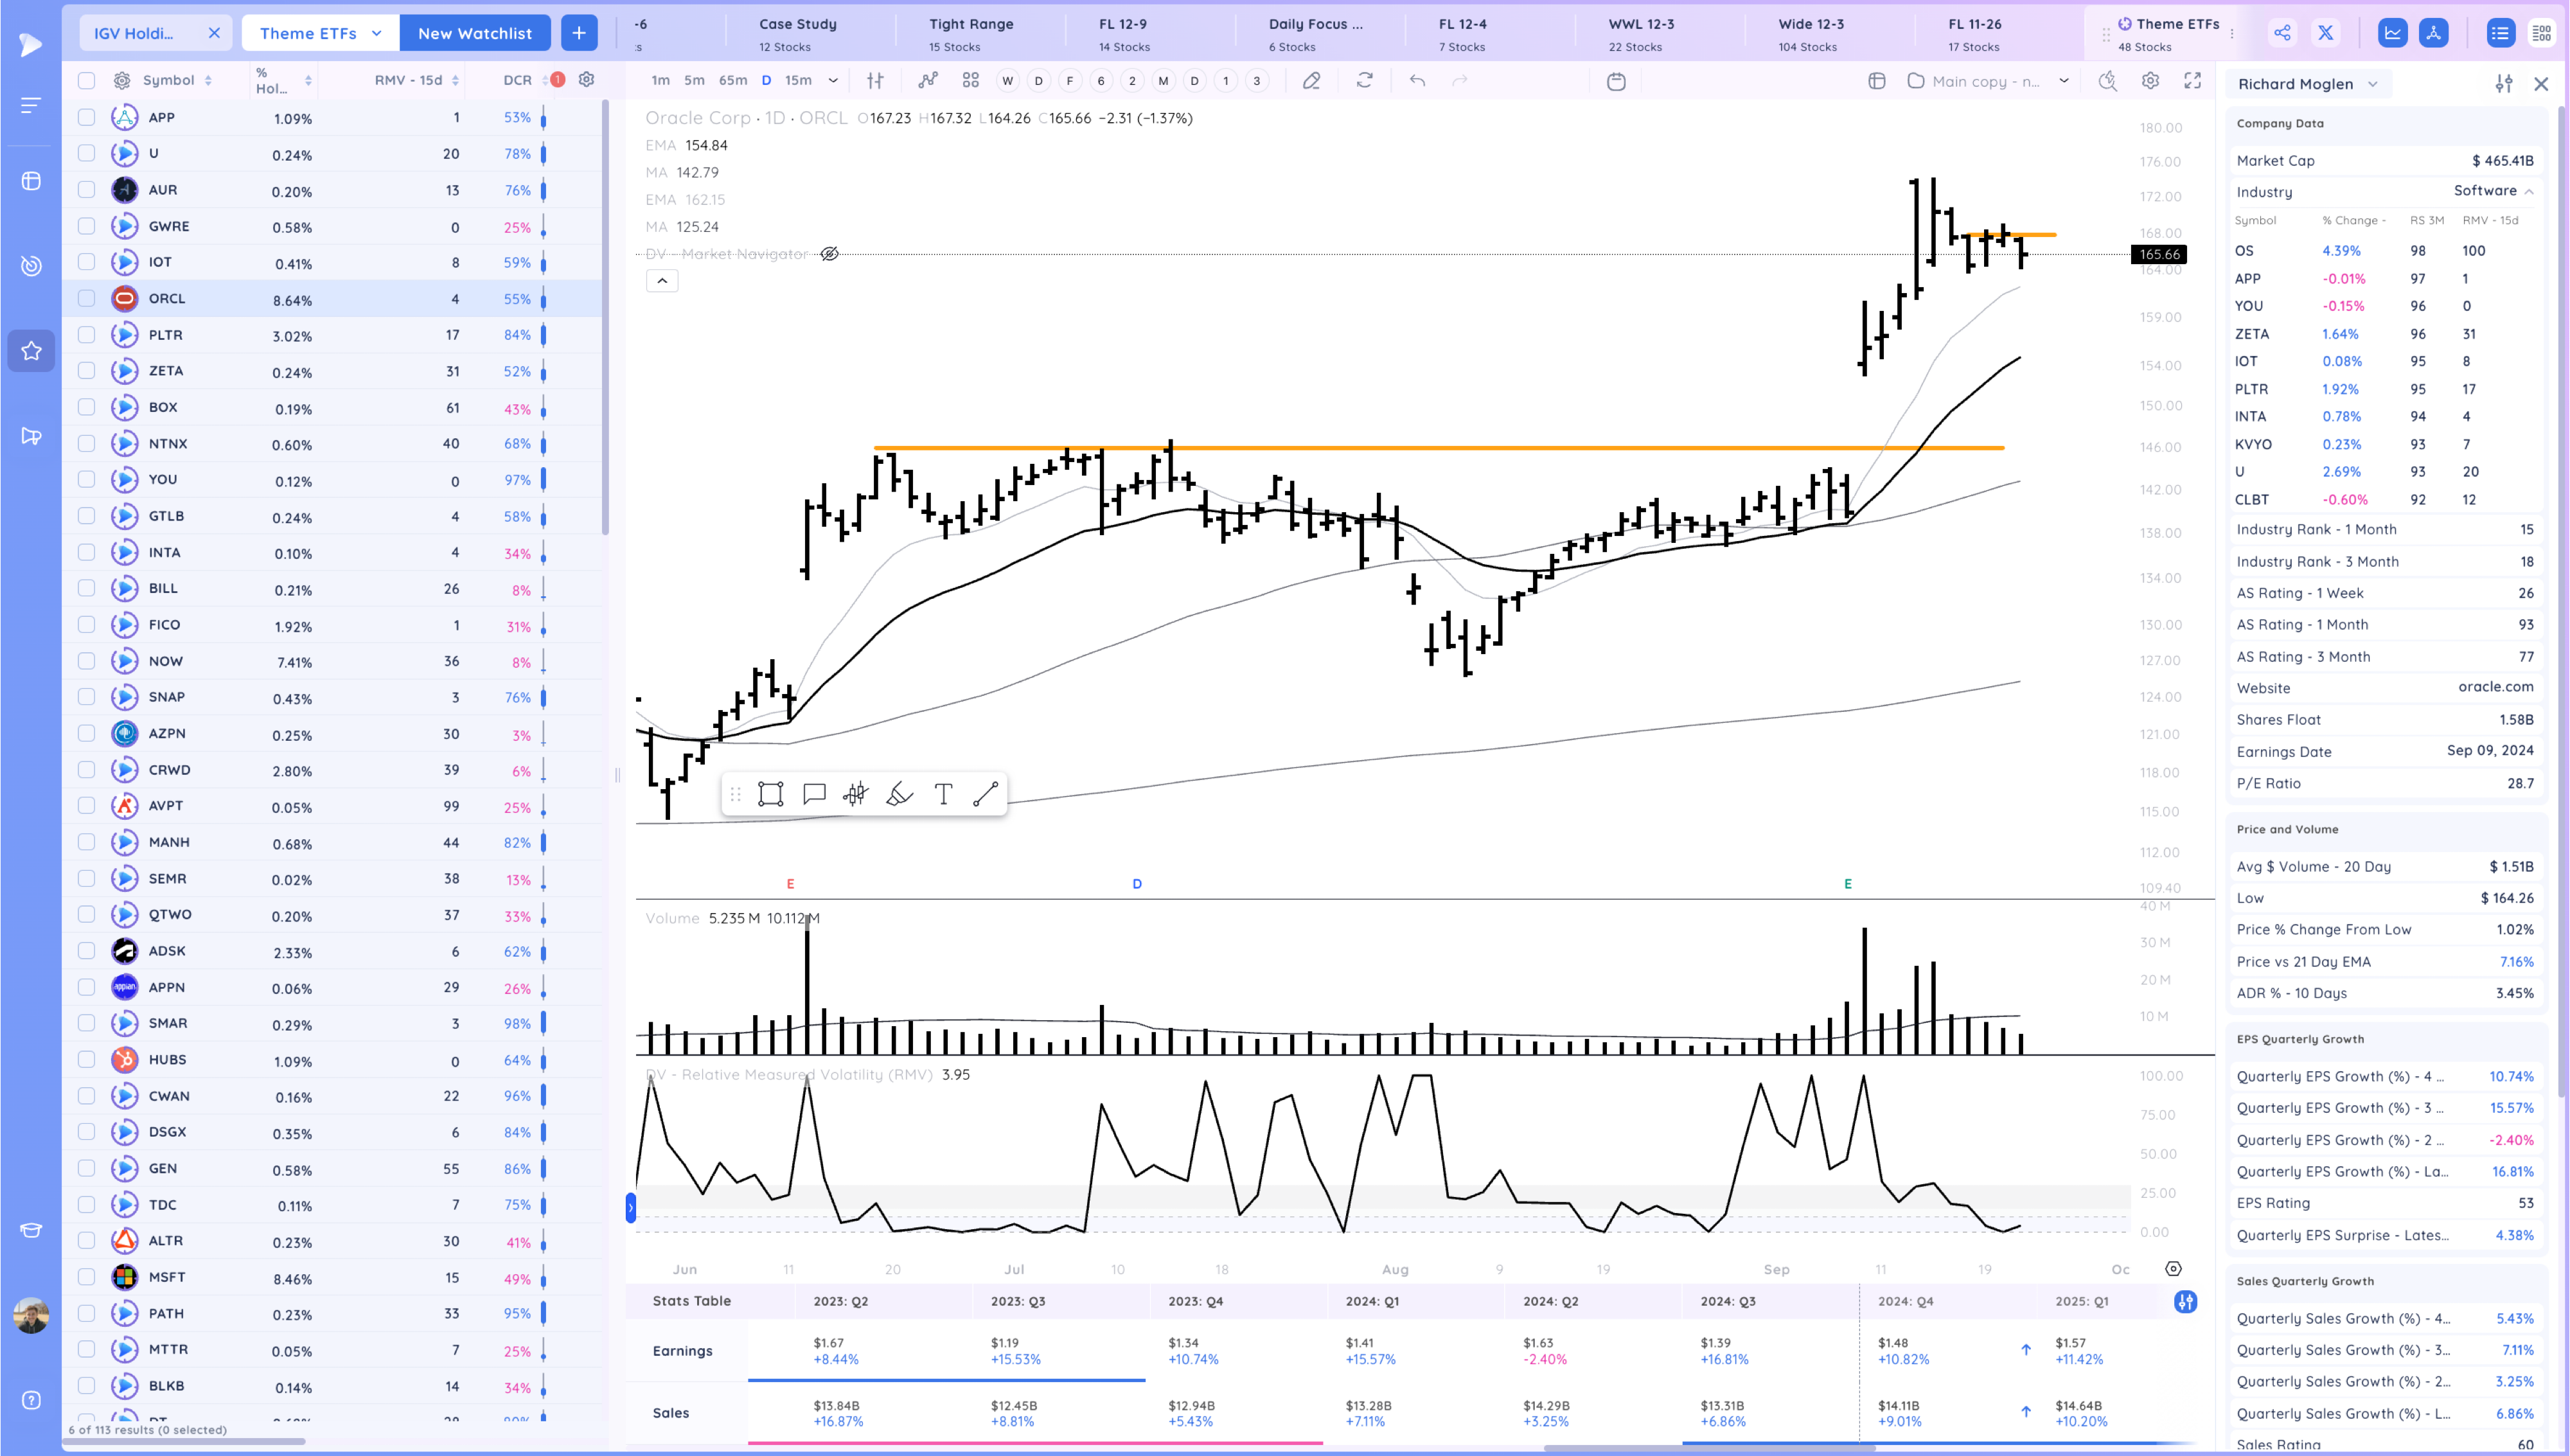This screenshot has width=2570, height=1456.
Task: Open the indicators icon in chart toolbar
Action: tap(928, 81)
